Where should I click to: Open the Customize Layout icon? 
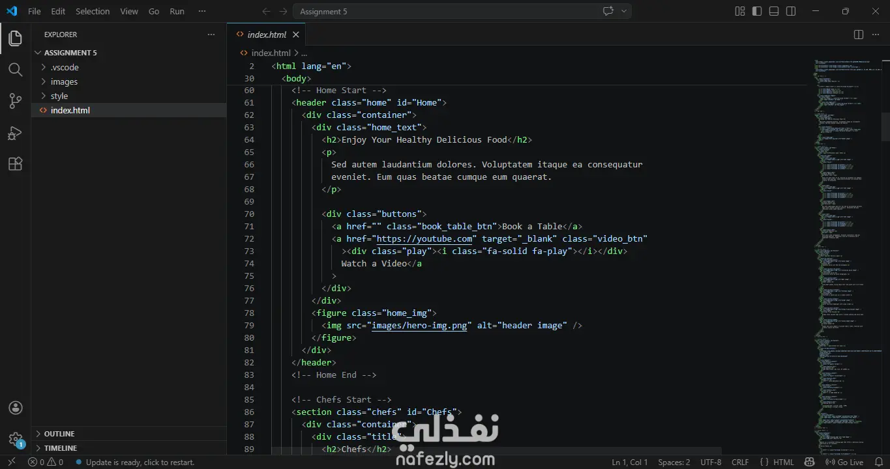click(x=740, y=11)
